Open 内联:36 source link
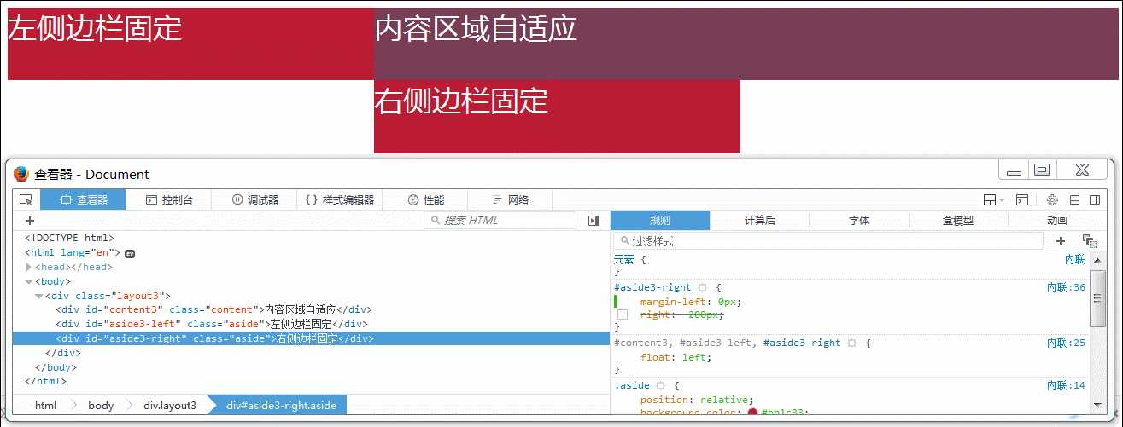1123x427 pixels. coord(1066,287)
